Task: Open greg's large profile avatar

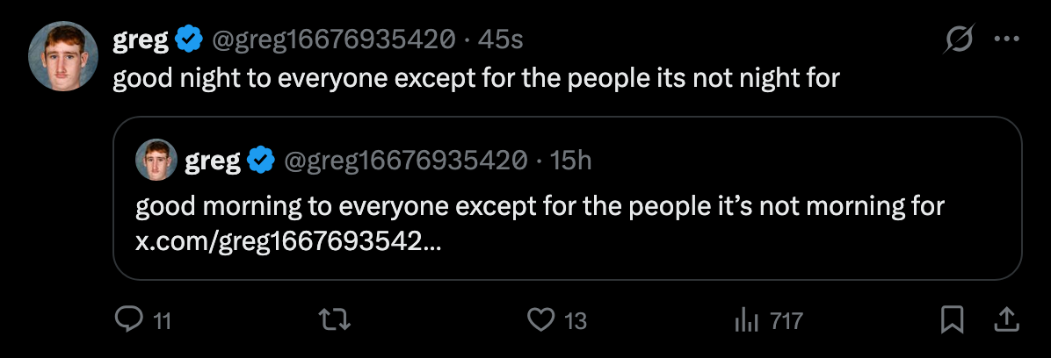Action: tap(63, 55)
